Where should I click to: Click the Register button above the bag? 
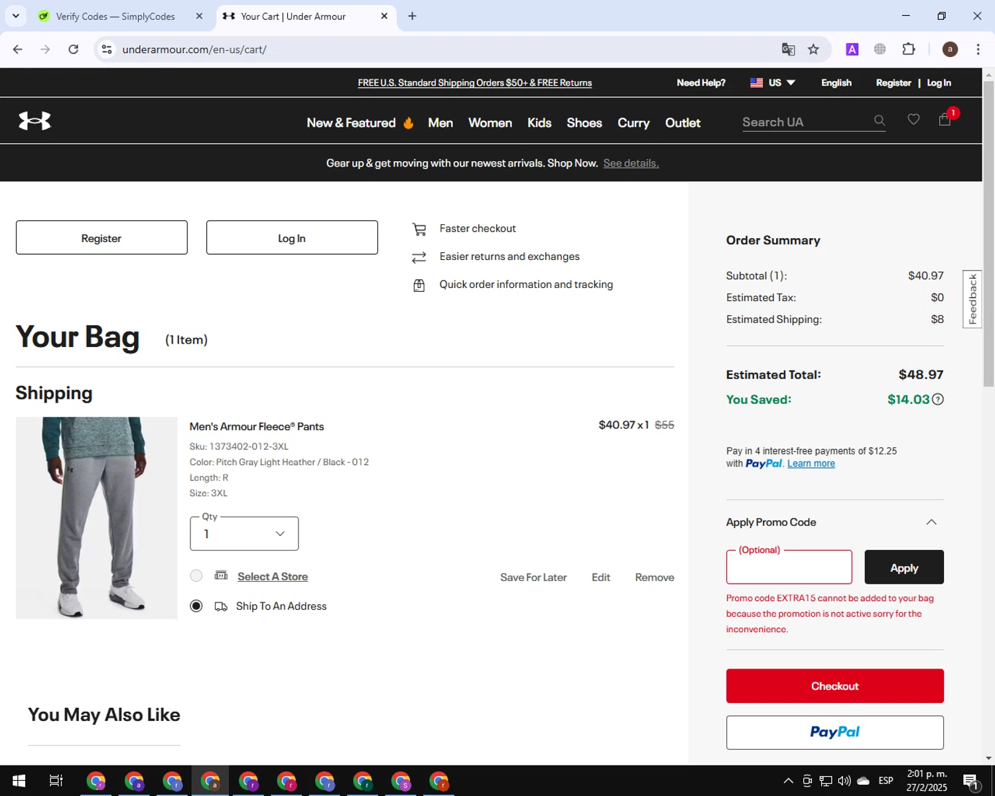(x=101, y=237)
